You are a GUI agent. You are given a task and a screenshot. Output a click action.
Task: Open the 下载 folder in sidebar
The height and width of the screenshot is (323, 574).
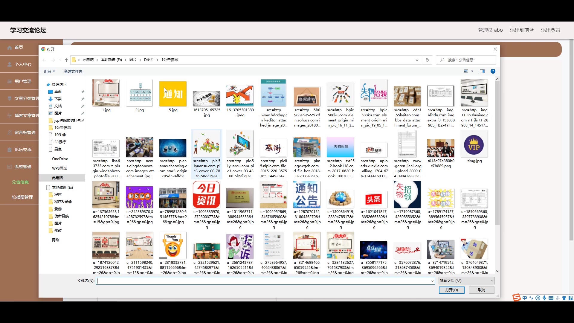[x=58, y=99]
